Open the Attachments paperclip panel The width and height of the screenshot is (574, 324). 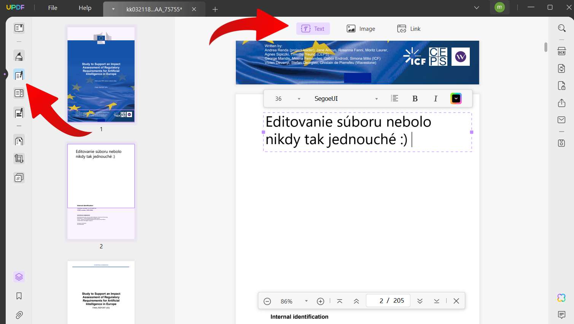point(19,315)
